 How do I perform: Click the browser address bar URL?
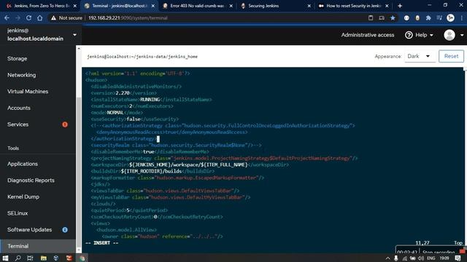tap(128, 17)
